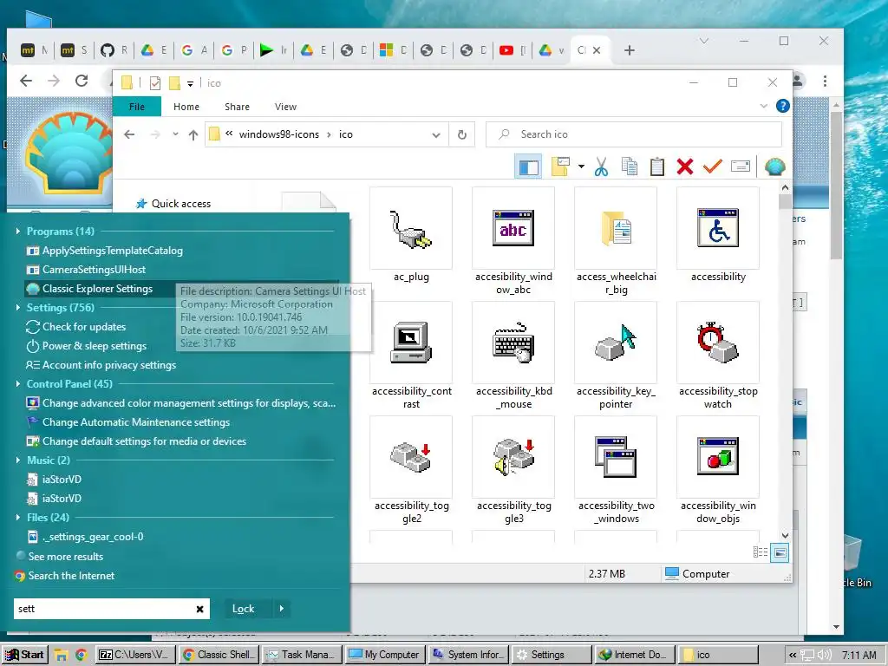Screen dimensions: 888x666
Task: Click the folder options toolbar icon
Action: pyautogui.click(x=560, y=166)
